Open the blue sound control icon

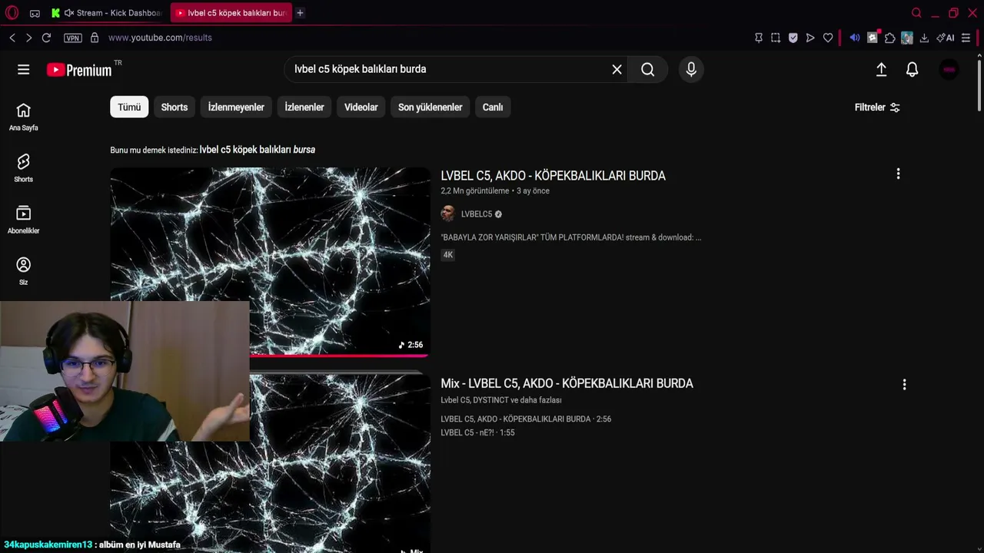[855, 38]
